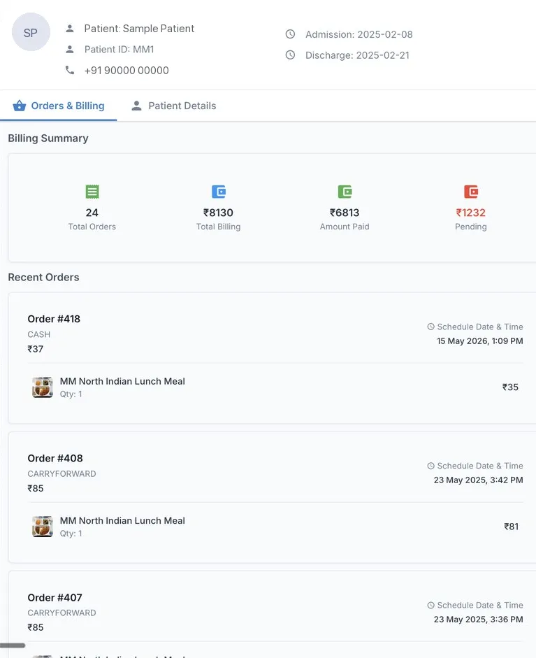The height and width of the screenshot is (658, 536).
Task: Click the Patient: Sample Patient name
Action: pos(139,29)
